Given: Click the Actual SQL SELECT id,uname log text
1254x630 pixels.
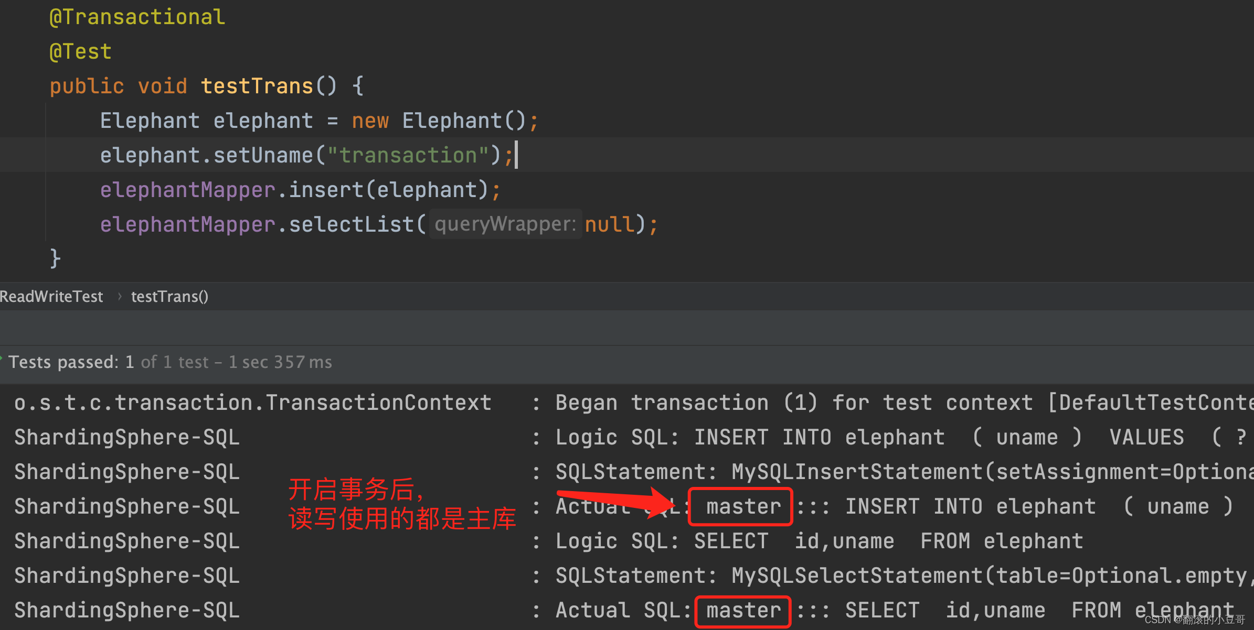Looking at the screenshot, I should [895, 611].
